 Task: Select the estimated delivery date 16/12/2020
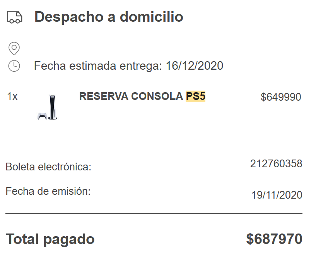(x=195, y=66)
